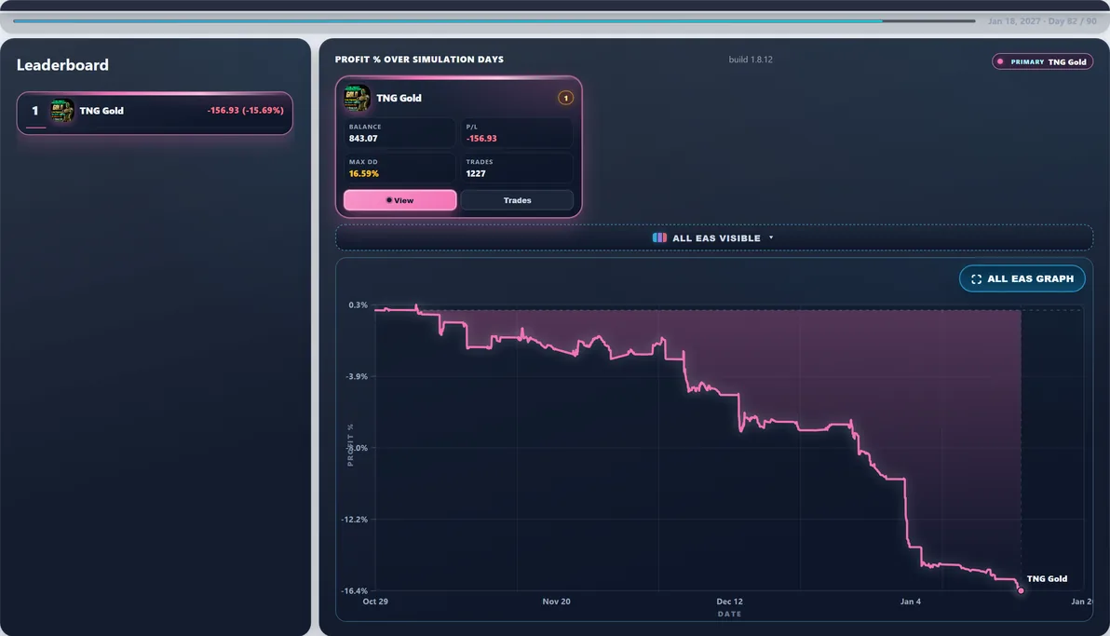Click the Leaderboard heading
Screen dimensions: 1110x636
(62, 65)
